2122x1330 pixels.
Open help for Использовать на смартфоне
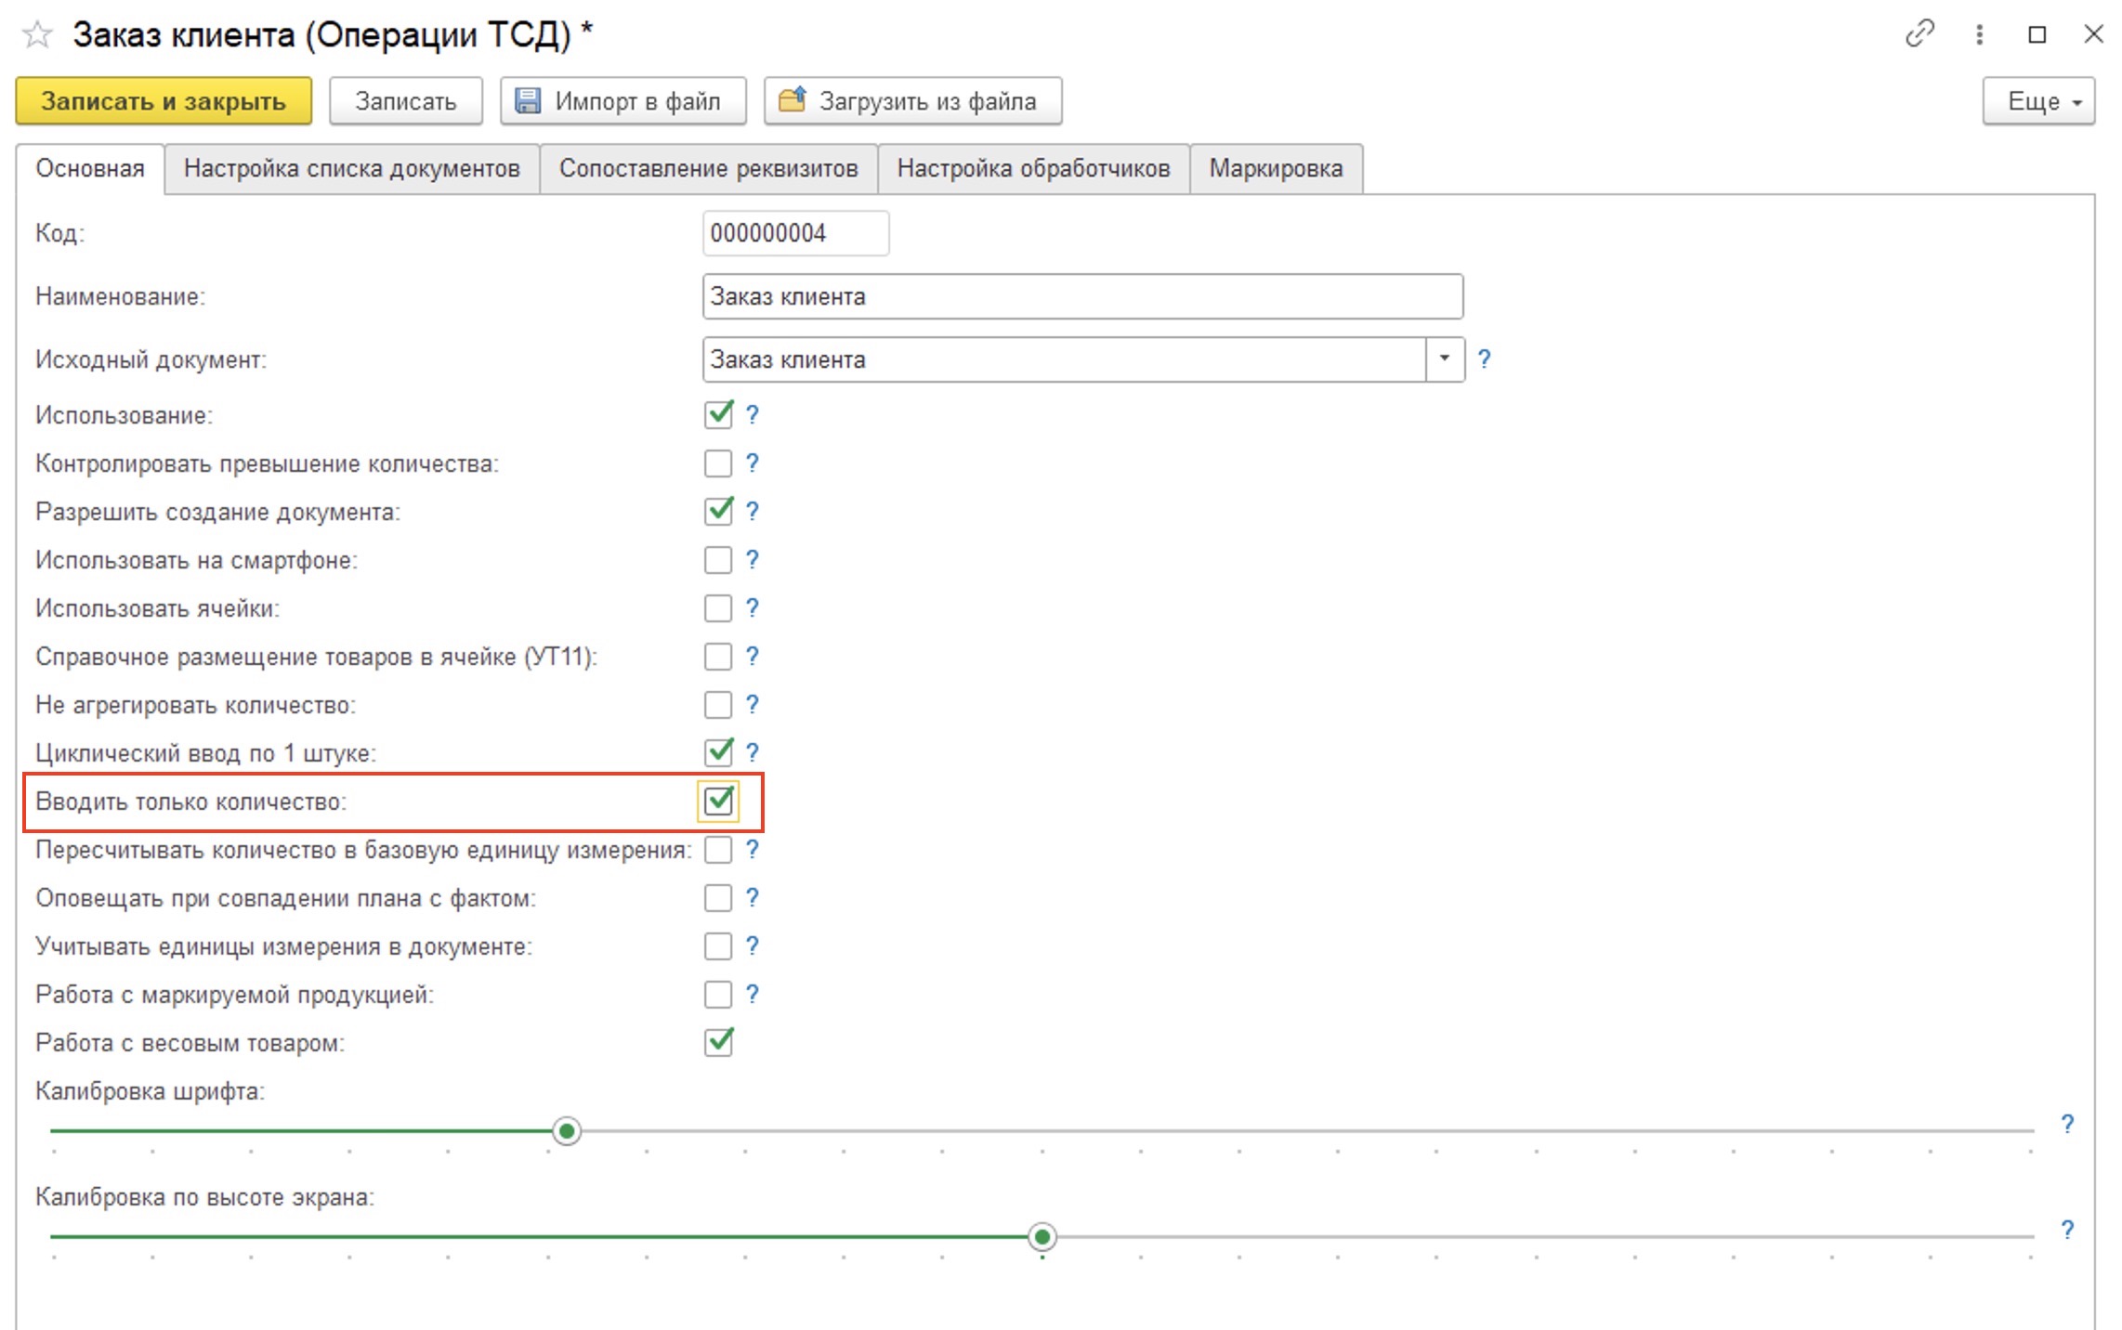pos(753,560)
